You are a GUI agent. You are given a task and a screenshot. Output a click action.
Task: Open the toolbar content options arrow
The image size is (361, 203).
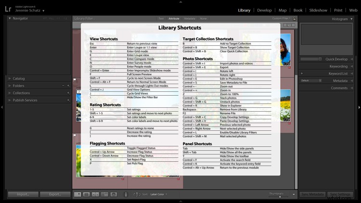click(294, 194)
